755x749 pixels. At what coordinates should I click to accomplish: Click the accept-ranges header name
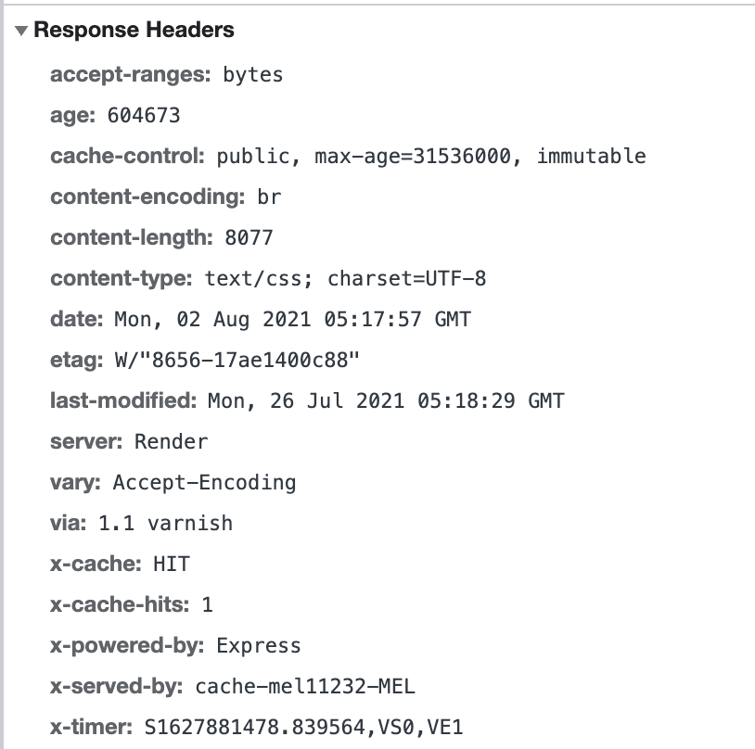click(132, 75)
